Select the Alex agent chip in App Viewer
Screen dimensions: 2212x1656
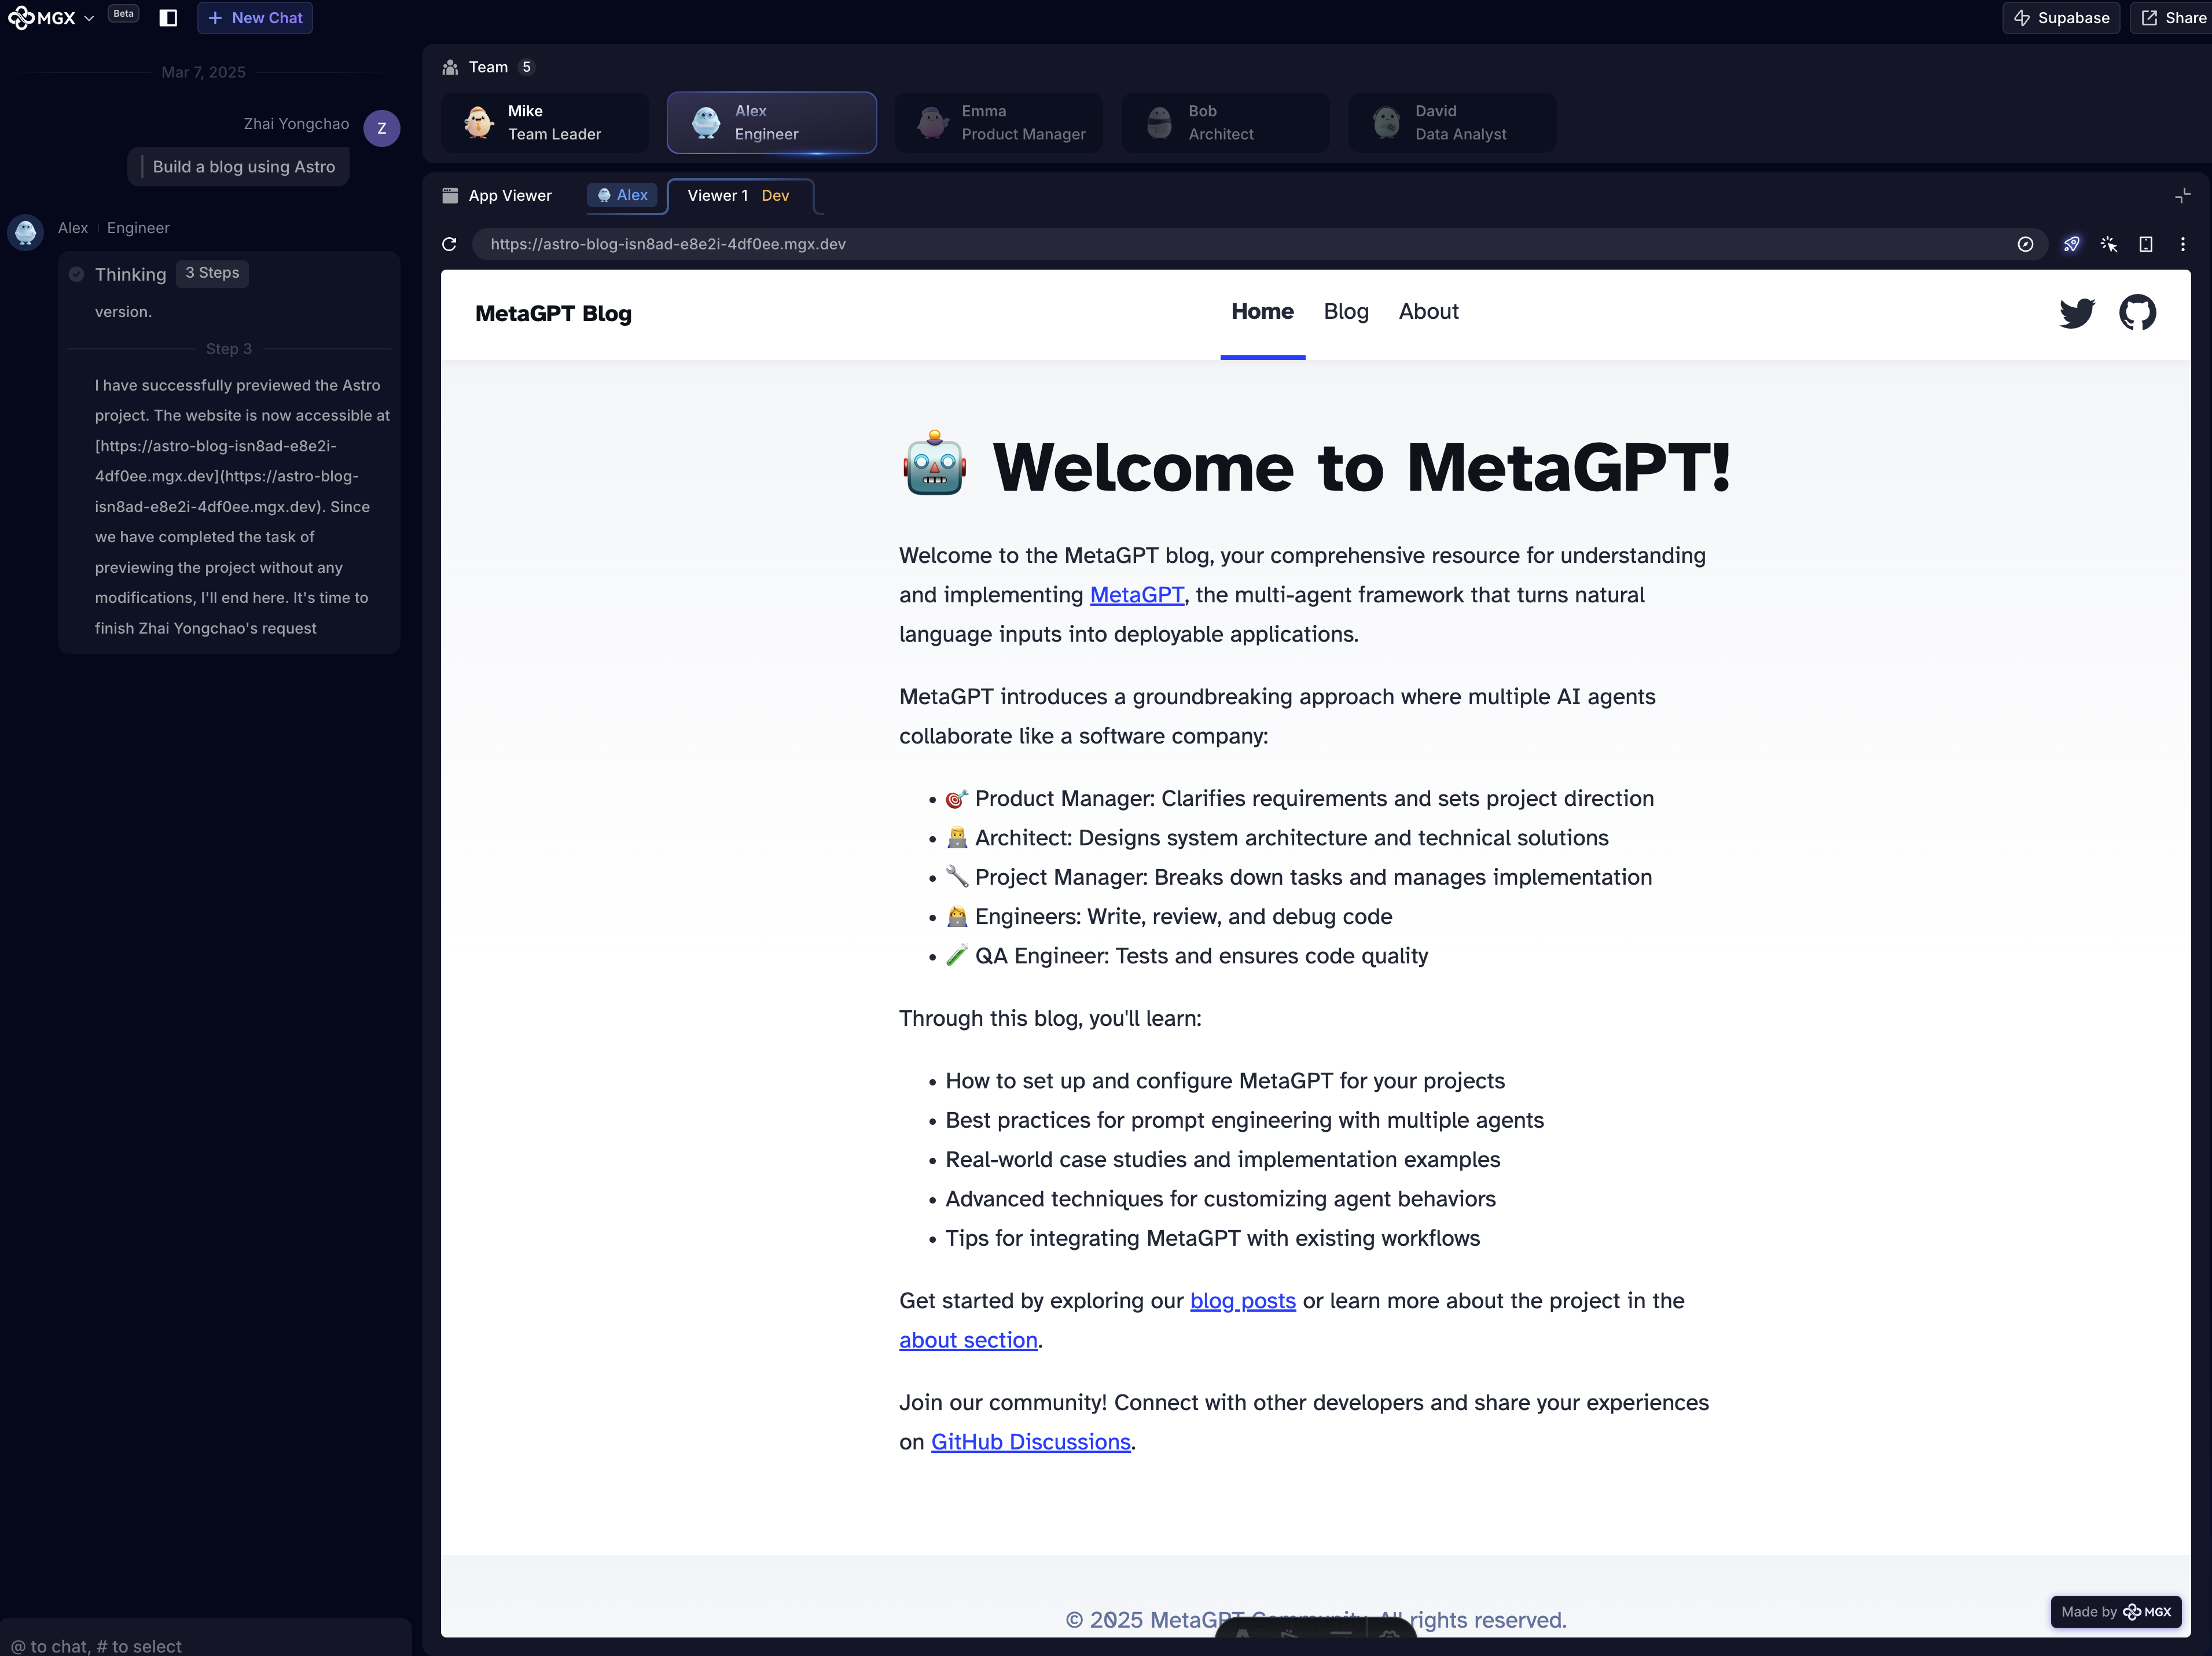coord(622,195)
